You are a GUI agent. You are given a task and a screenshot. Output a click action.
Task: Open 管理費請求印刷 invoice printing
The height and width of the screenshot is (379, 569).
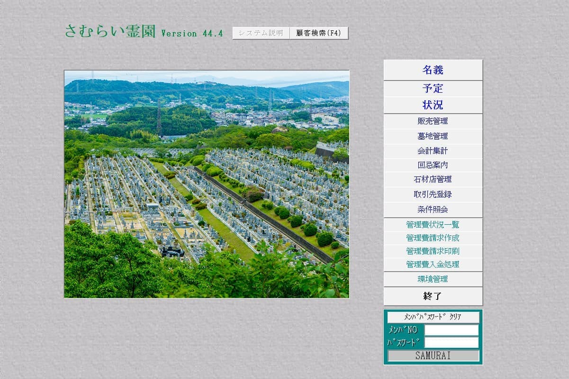(x=433, y=251)
